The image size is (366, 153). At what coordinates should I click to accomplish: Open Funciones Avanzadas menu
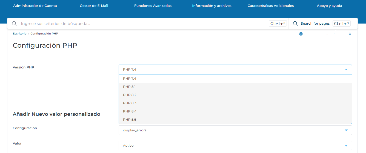[153, 6]
